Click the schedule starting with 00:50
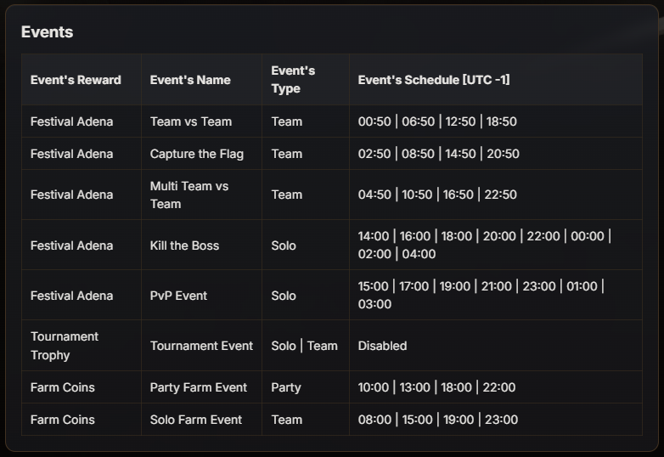This screenshot has height=457, width=664. (437, 121)
